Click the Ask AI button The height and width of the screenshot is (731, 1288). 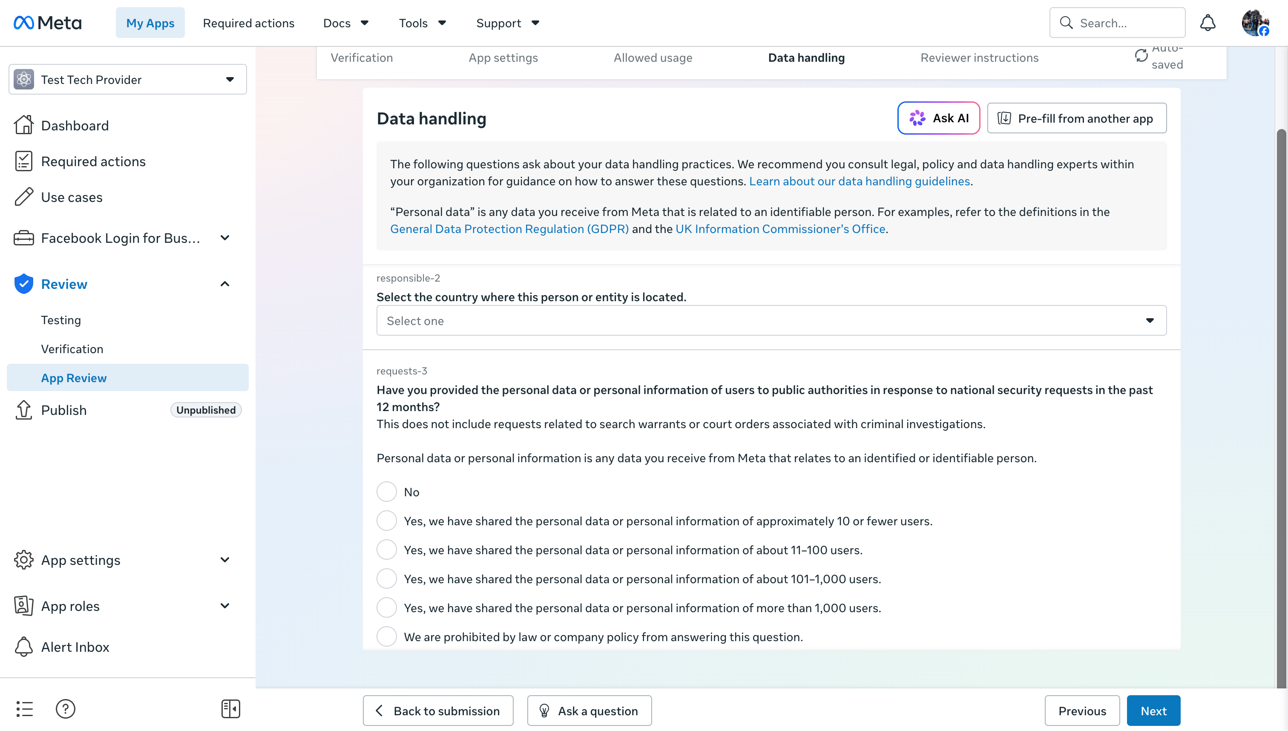(938, 118)
